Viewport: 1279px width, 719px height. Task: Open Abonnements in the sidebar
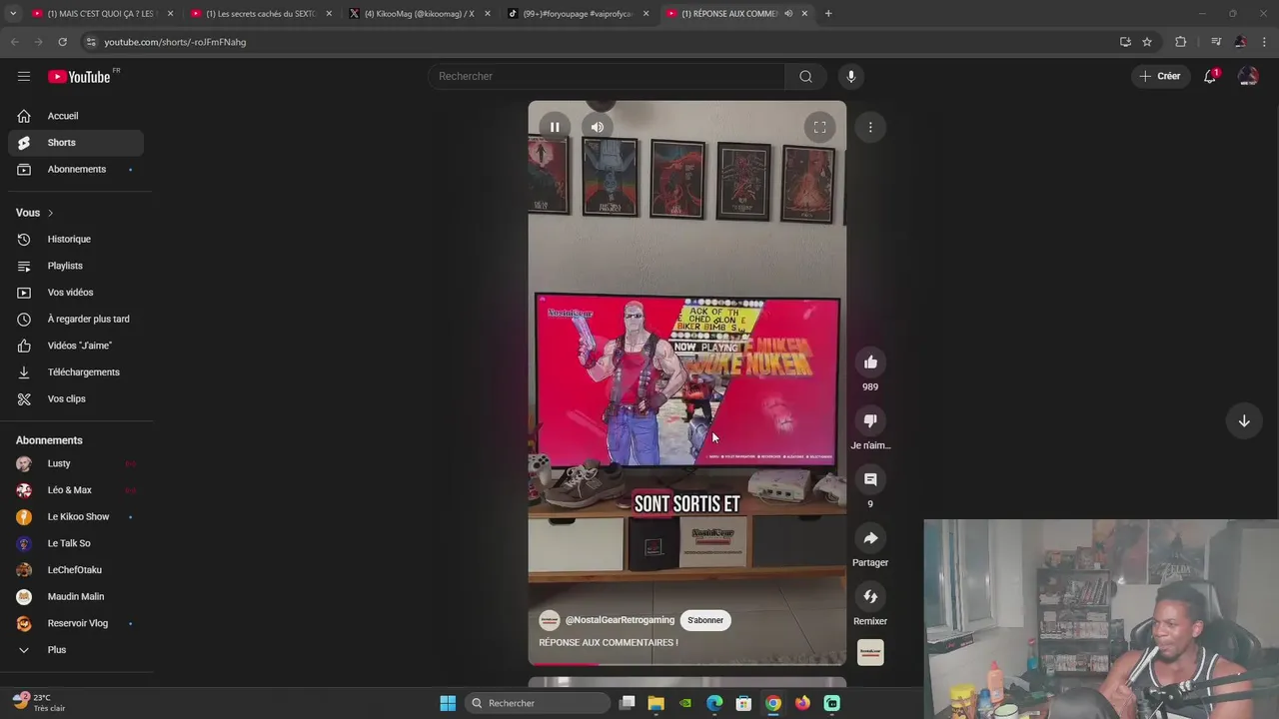point(76,170)
